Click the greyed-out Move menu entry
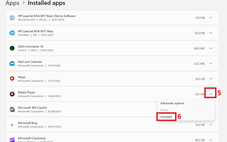Screen dimensions: 227x142 pyautogui.click(x=164, y=110)
